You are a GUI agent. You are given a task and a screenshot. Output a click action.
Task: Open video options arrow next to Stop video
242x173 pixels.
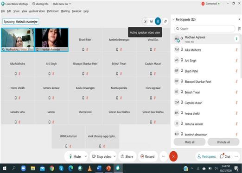coord(115,156)
